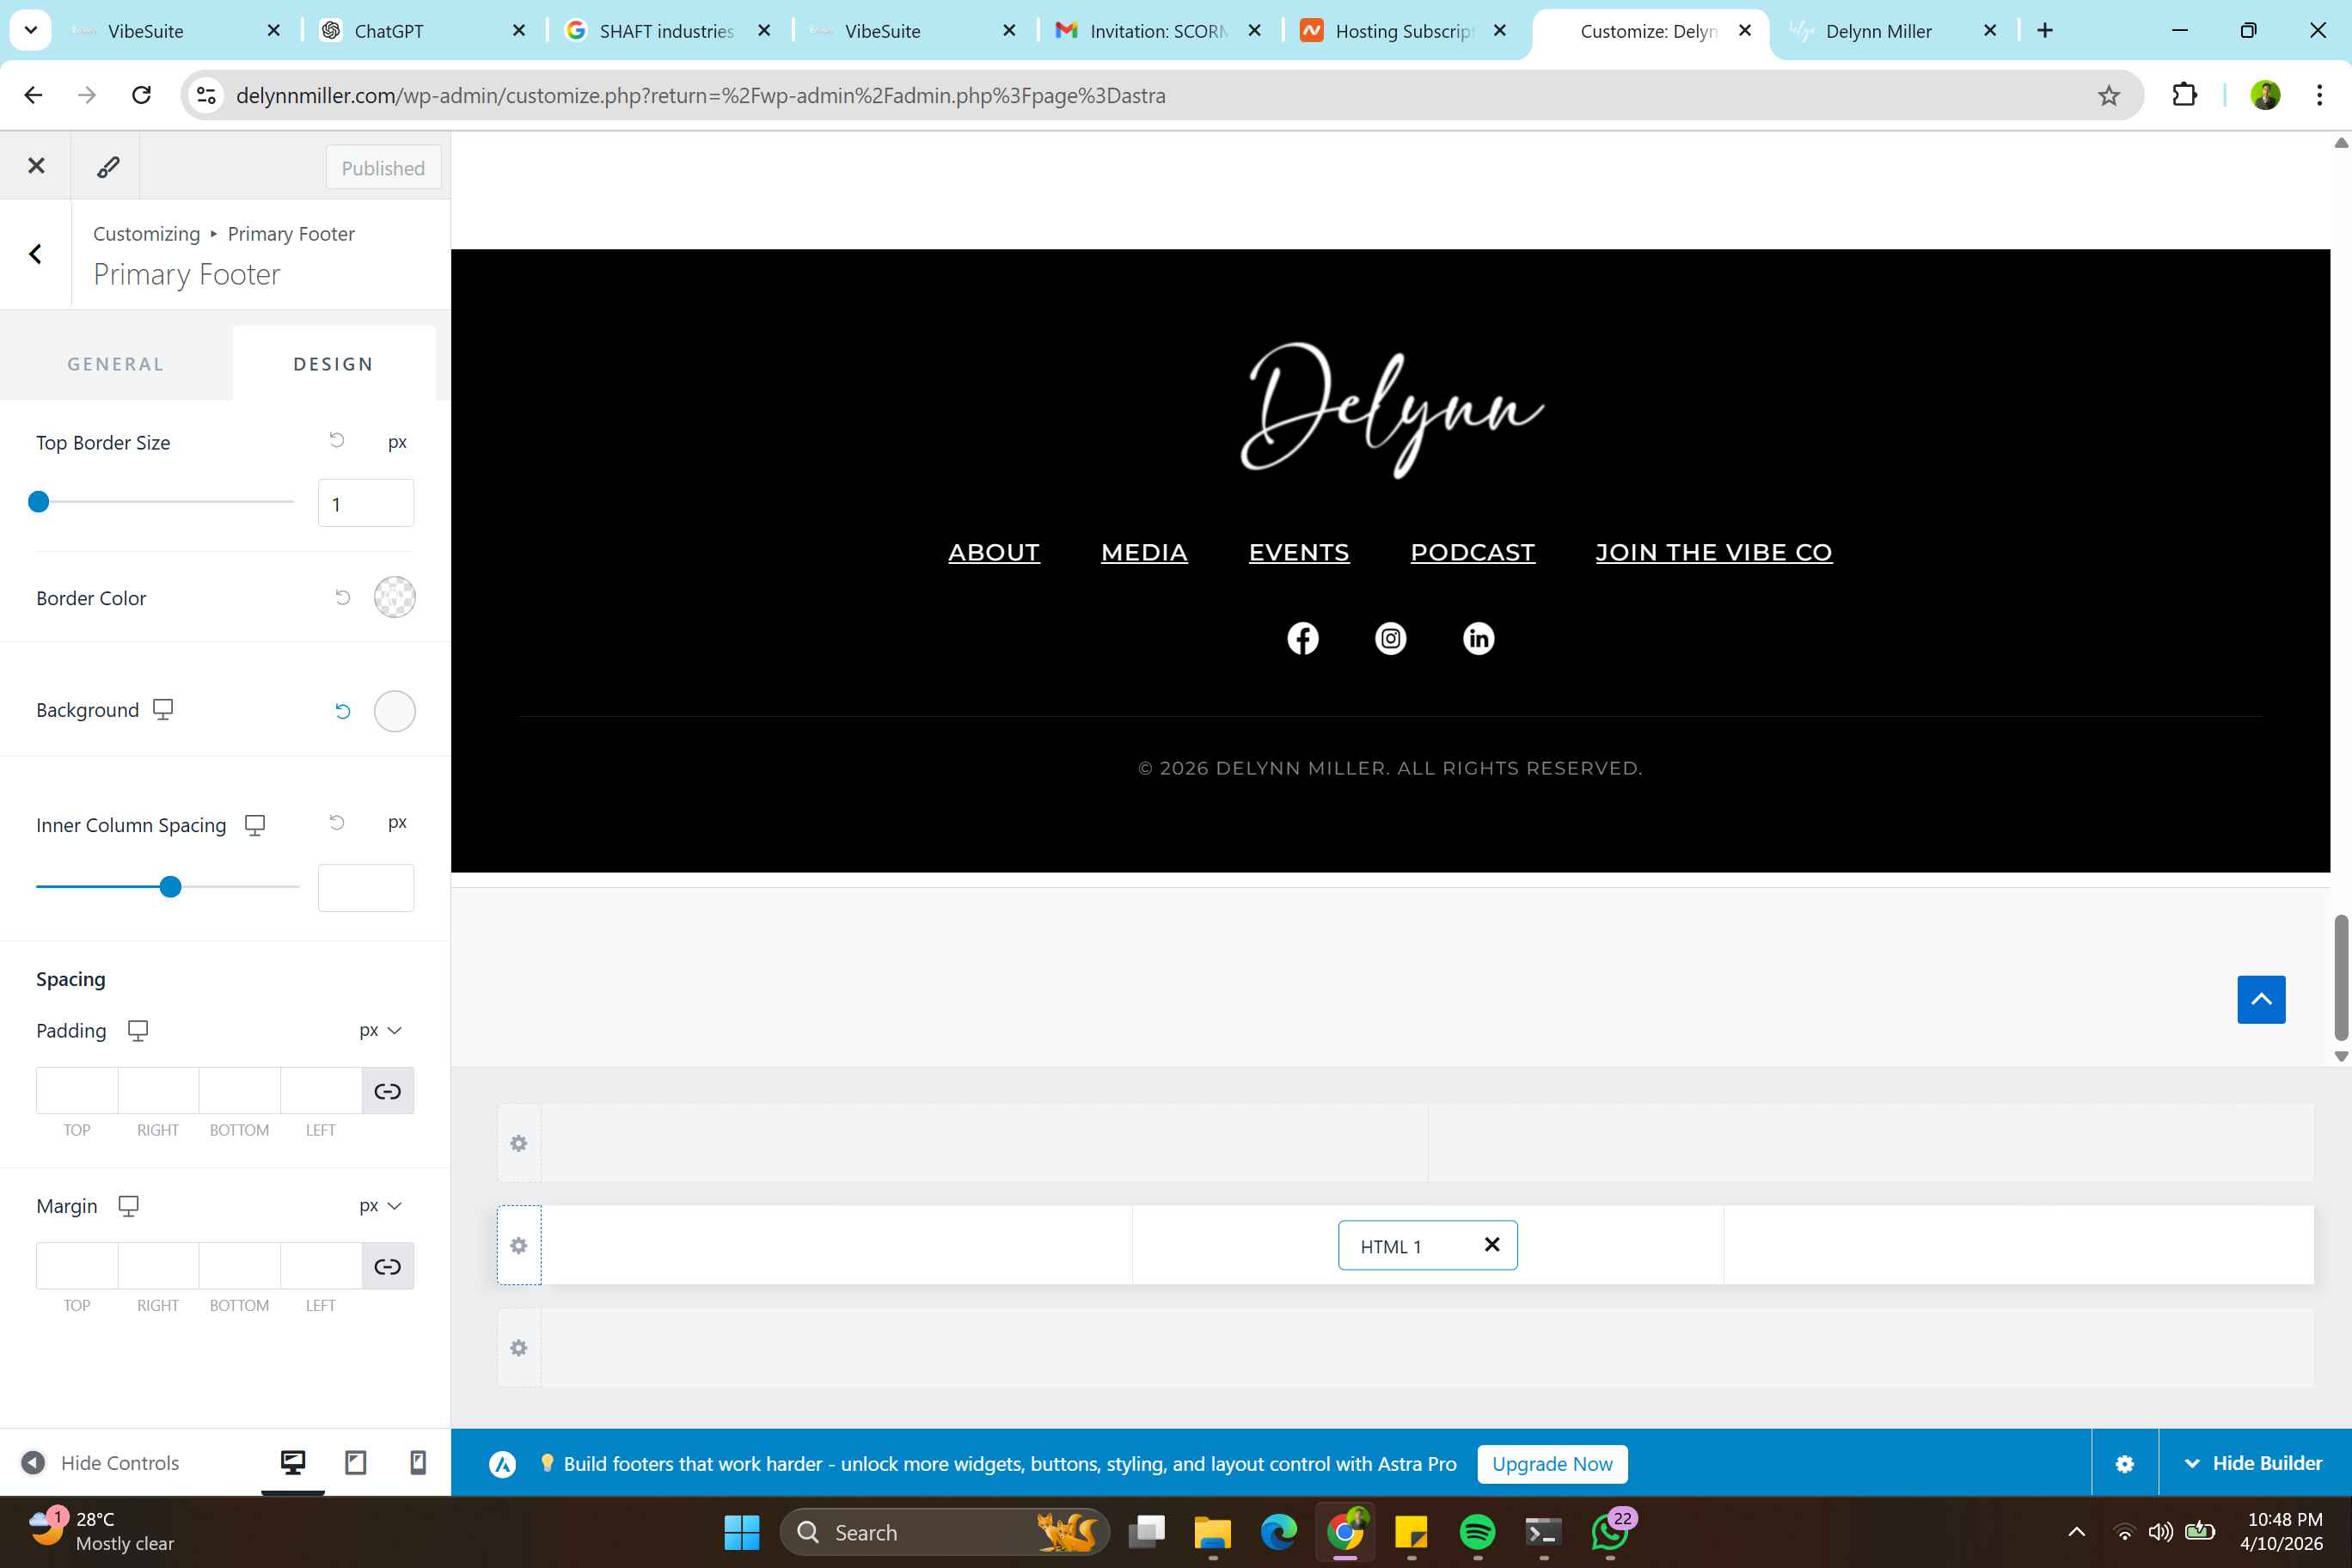Image resolution: width=2352 pixels, height=1568 pixels.
Task: Close the Customizer with the X icon
Action: coord(36,166)
